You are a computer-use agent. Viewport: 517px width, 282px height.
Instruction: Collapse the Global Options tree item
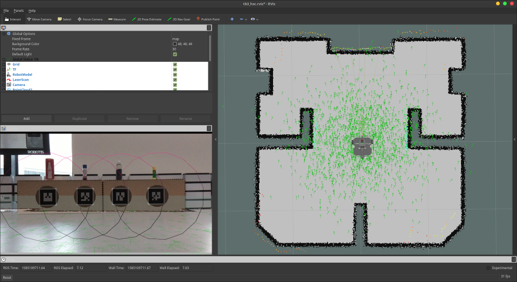(x=4, y=34)
